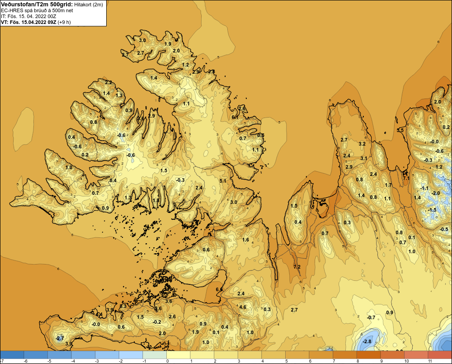452x364 pixels.
Task: Click the legend swatch between -7 and -6
Action: point(12,355)
